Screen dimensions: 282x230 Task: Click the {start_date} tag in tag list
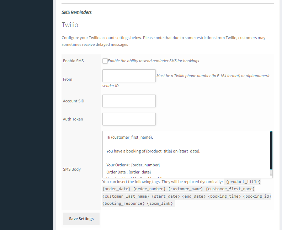coord(166,196)
